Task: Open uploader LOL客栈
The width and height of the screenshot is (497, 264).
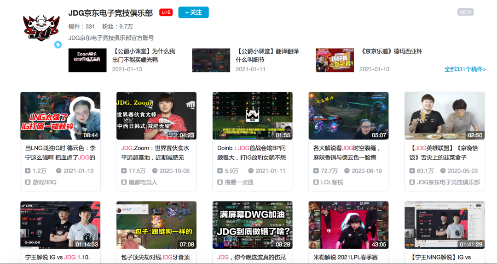Action: [332, 182]
